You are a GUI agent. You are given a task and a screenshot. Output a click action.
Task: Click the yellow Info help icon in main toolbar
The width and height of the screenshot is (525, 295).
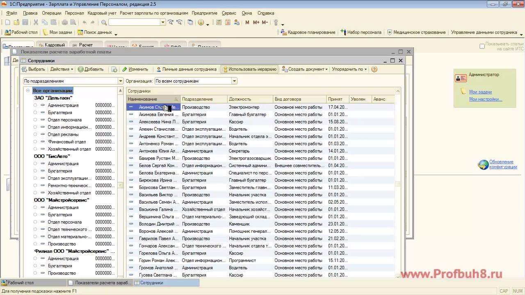201,23
